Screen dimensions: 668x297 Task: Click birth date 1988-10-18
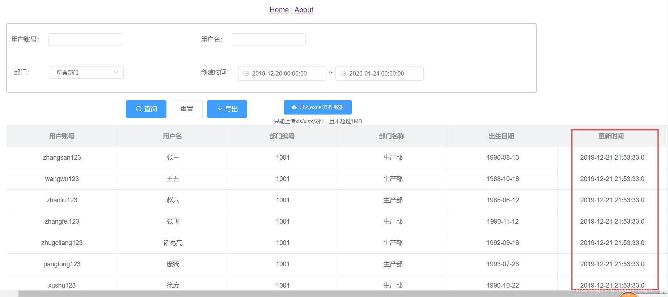pos(503,179)
